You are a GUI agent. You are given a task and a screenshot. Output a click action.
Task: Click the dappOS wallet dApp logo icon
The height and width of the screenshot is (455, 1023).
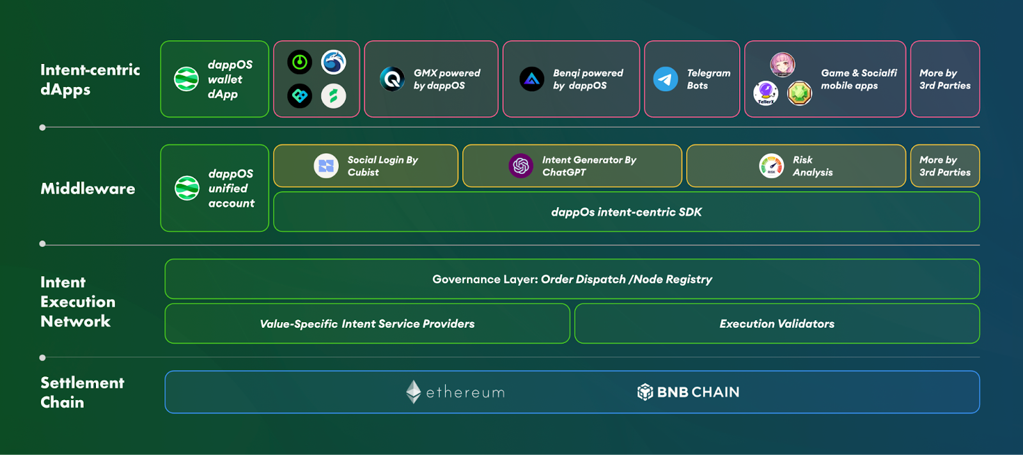[x=186, y=79]
